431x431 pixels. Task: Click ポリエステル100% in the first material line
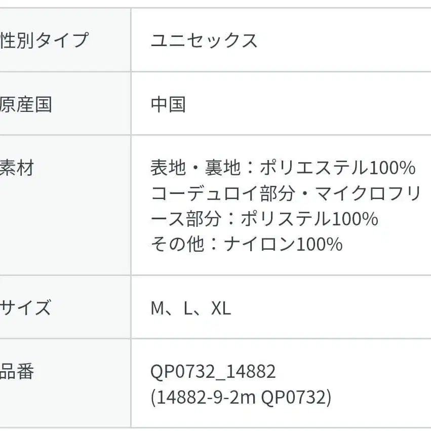click(x=337, y=168)
